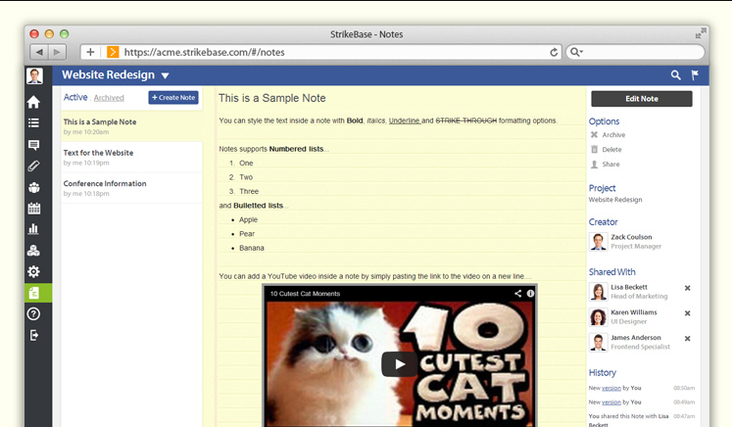Click the flag icon in header
This screenshot has width=732, height=427.
coord(695,75)
